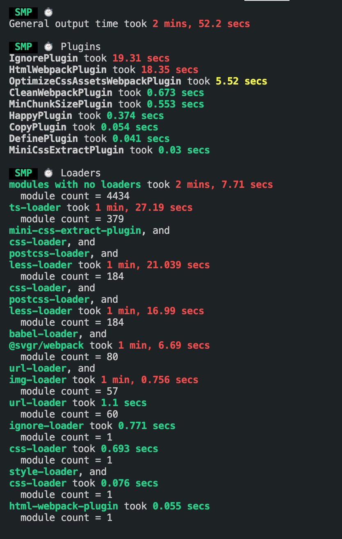Click the SMP badge before Loaders
The height and width of the screenshot is (539, 342).
23,173
